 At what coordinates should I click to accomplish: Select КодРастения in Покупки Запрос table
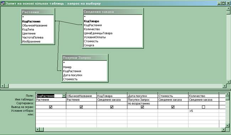pos(72,71)
